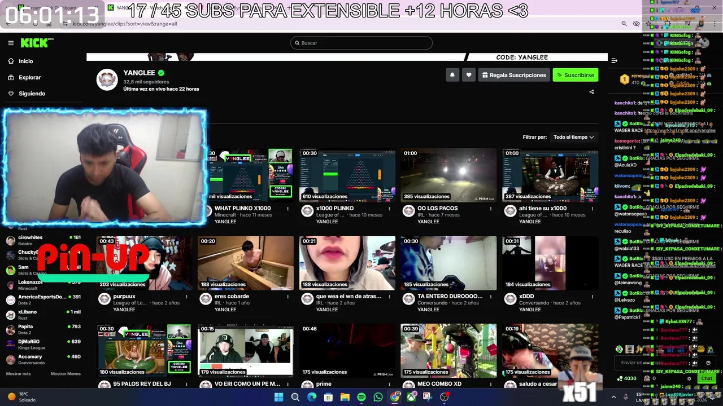This screenshot has width=723, height=406.
Task: Expand sidebar with Mostrar más
Action: point(19,374)
